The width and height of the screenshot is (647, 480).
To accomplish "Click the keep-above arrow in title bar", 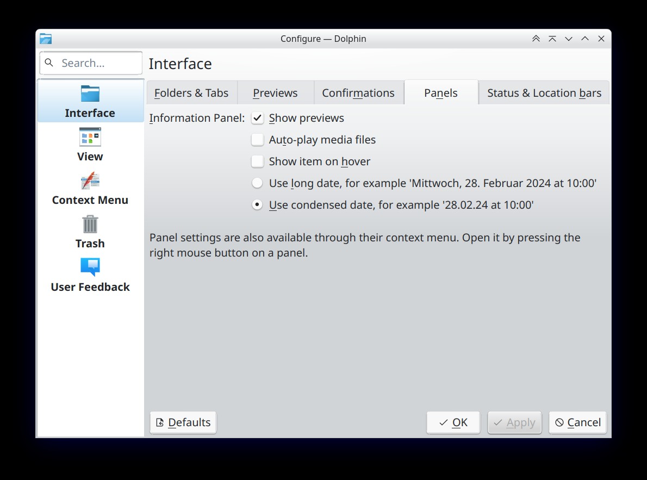I will 552,39.
